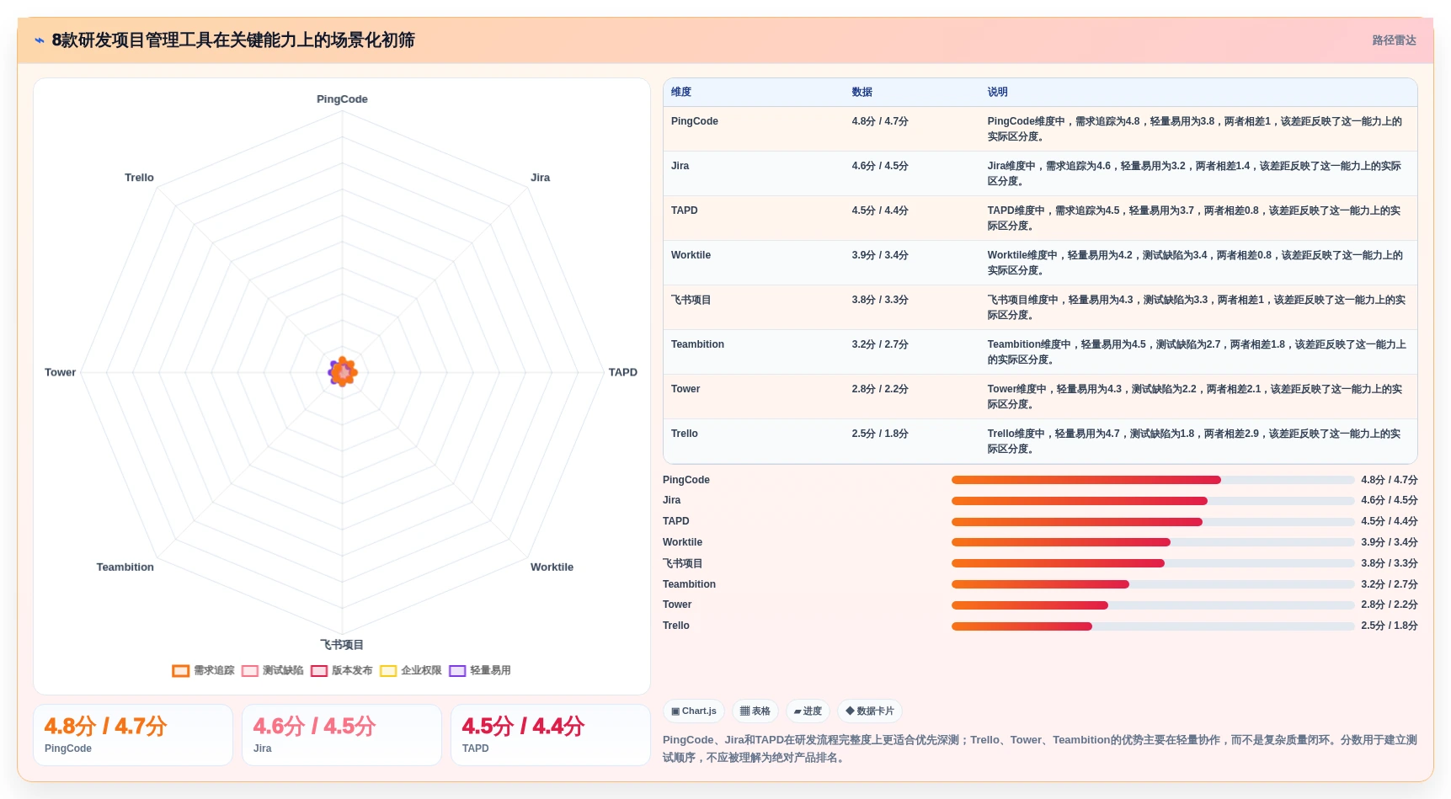This screenshot has height=799, width=1451.
Task: Click the 数据 column header
Action: tap(862, 92)
